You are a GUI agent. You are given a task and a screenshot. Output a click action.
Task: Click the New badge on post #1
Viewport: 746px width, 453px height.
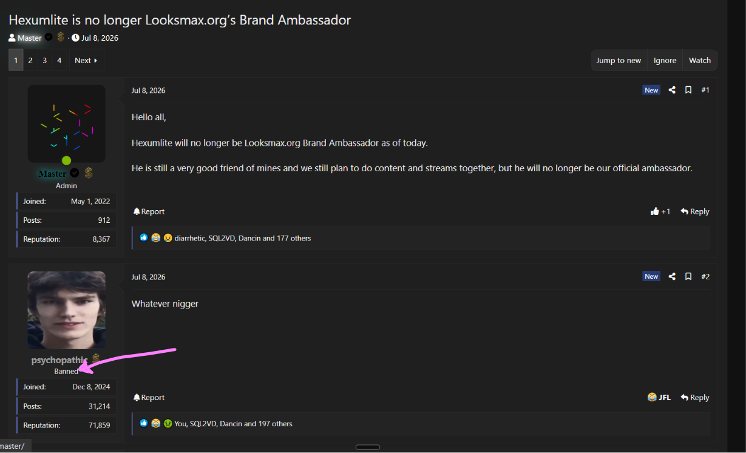(651, 90)
